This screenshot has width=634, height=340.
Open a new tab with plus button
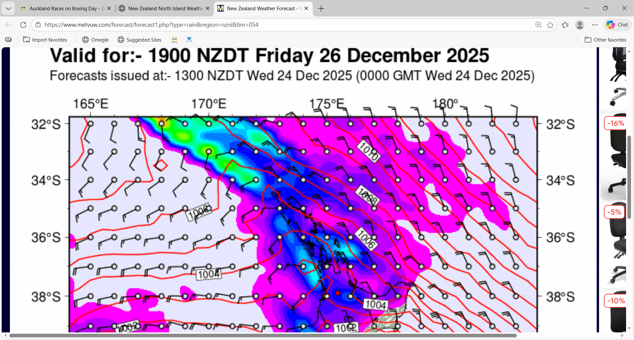(321, 9)
